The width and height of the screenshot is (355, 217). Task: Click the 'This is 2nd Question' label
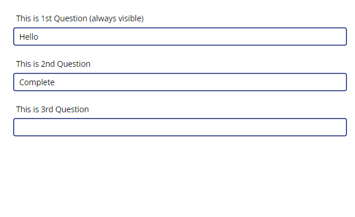point(53,64)
